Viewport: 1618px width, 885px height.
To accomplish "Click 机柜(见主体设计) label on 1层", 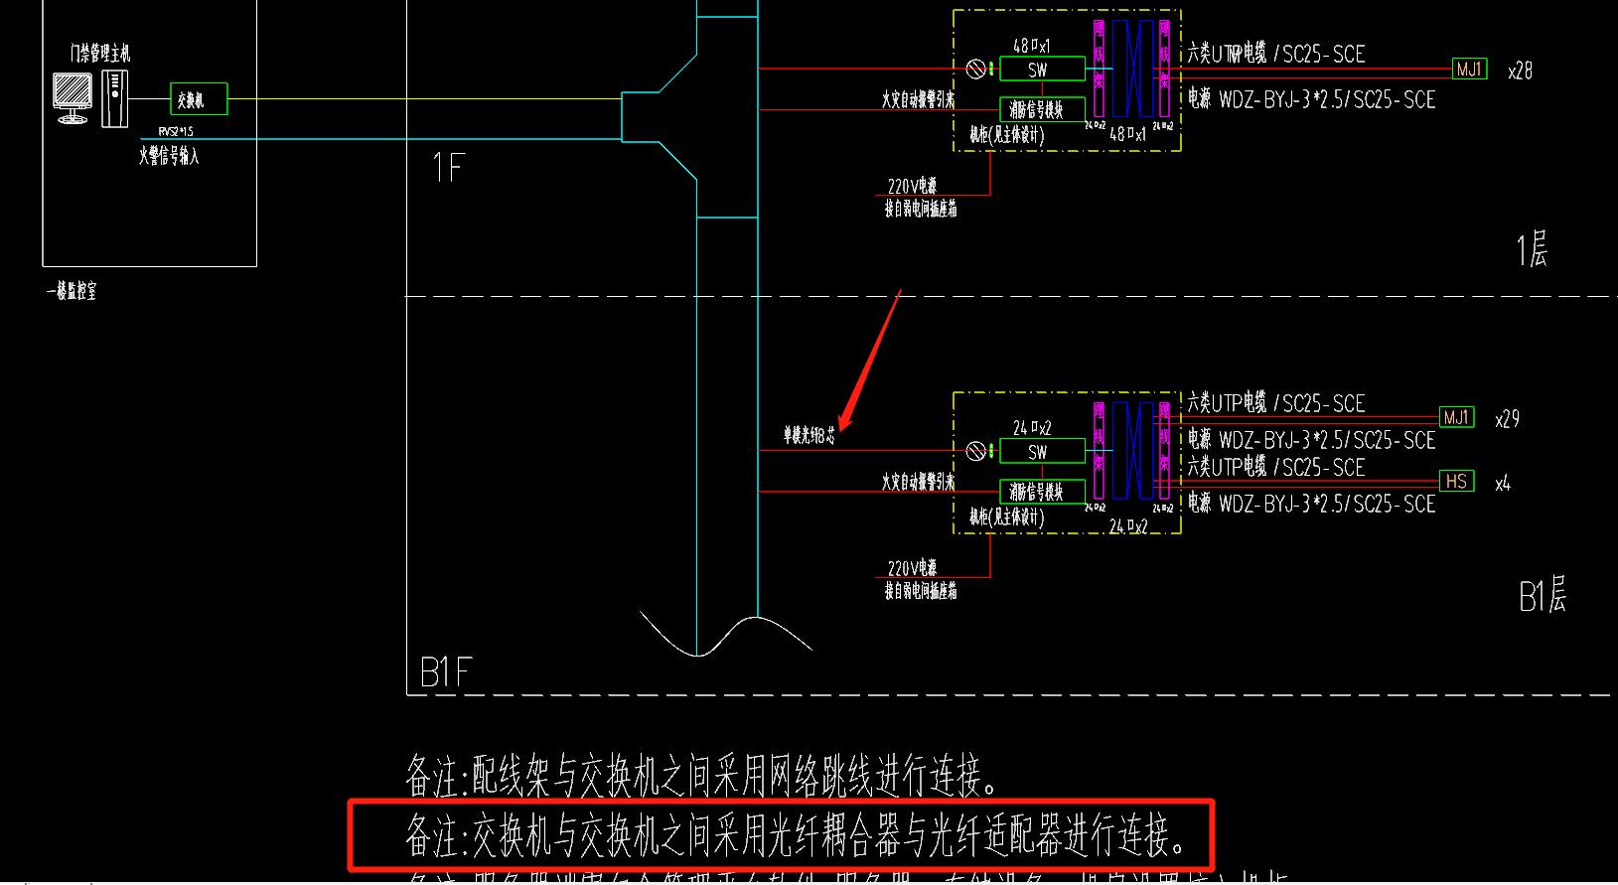I will click(x=1007, y=135).
